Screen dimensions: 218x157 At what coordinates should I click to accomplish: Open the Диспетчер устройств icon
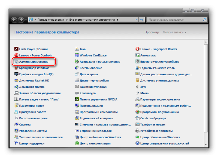coord(77,81)
